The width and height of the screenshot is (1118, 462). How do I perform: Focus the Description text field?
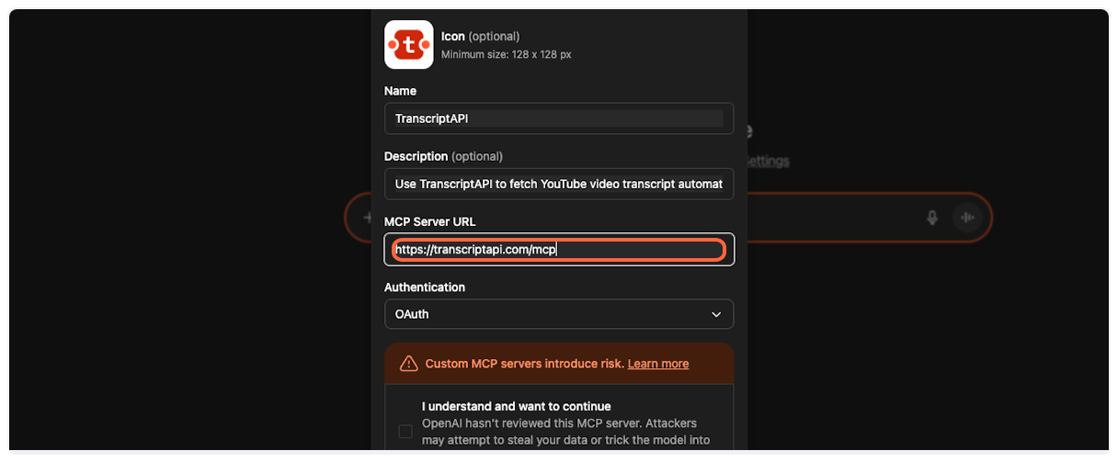(x=559, y=184)
